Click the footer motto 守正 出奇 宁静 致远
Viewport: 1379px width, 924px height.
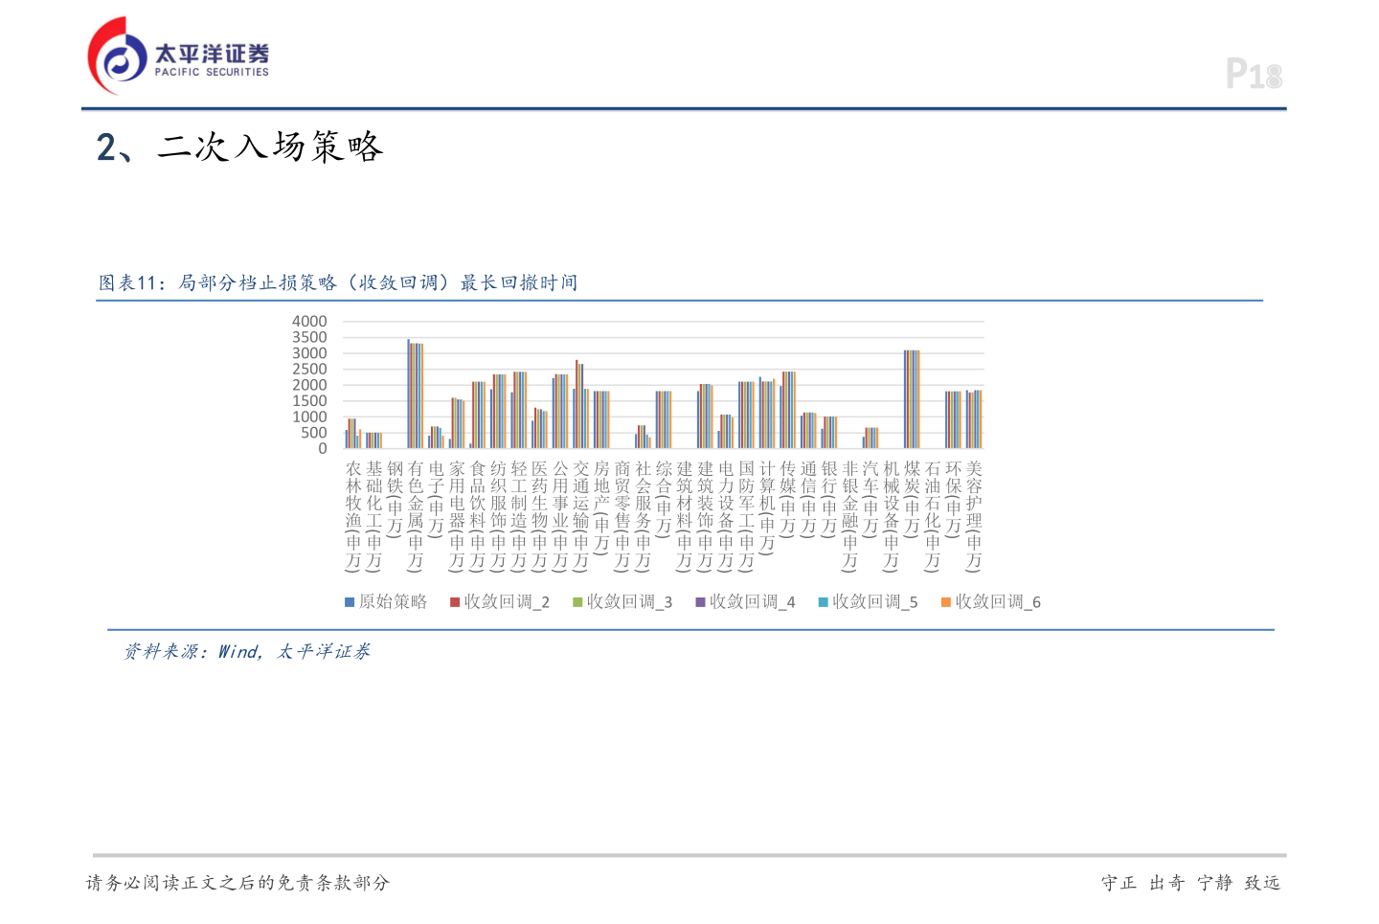1190,883
